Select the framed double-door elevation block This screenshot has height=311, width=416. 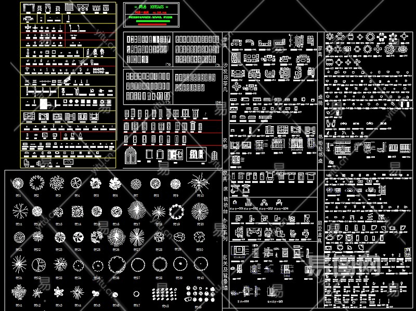(197, 154)
